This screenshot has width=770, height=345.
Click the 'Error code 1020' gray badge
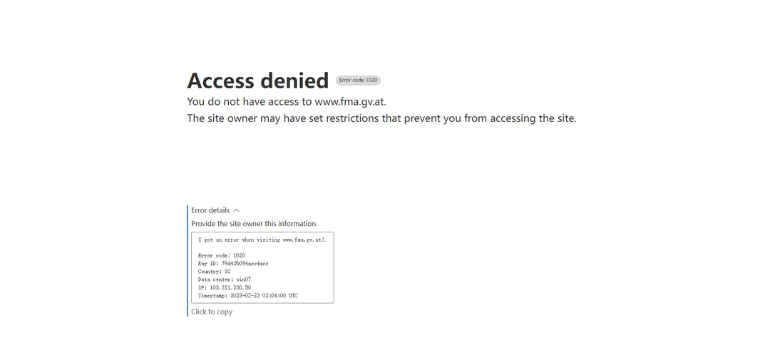[x=358, y=80]
